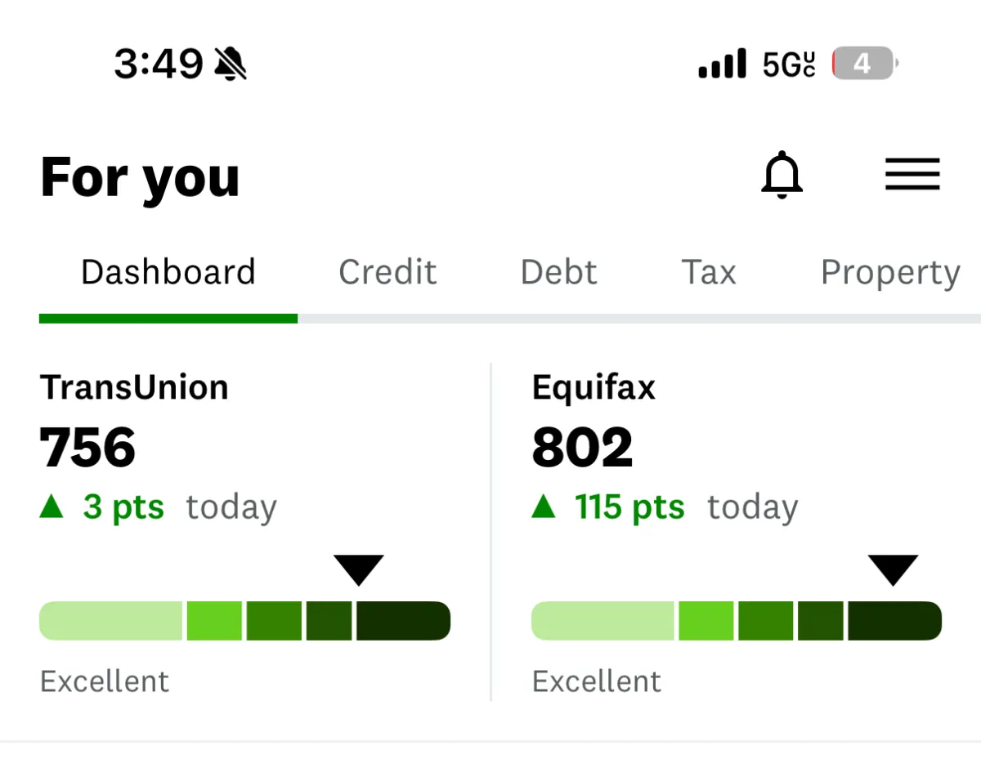The image size is (981, 759).
Task: Tap the lightest green segment of the Equifax bar
Action: [x=603, y=621]
